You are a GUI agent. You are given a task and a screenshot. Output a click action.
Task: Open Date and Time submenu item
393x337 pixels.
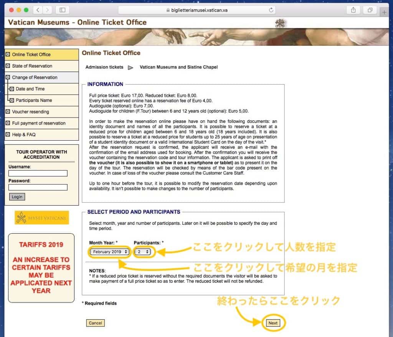tap(41, 89)
